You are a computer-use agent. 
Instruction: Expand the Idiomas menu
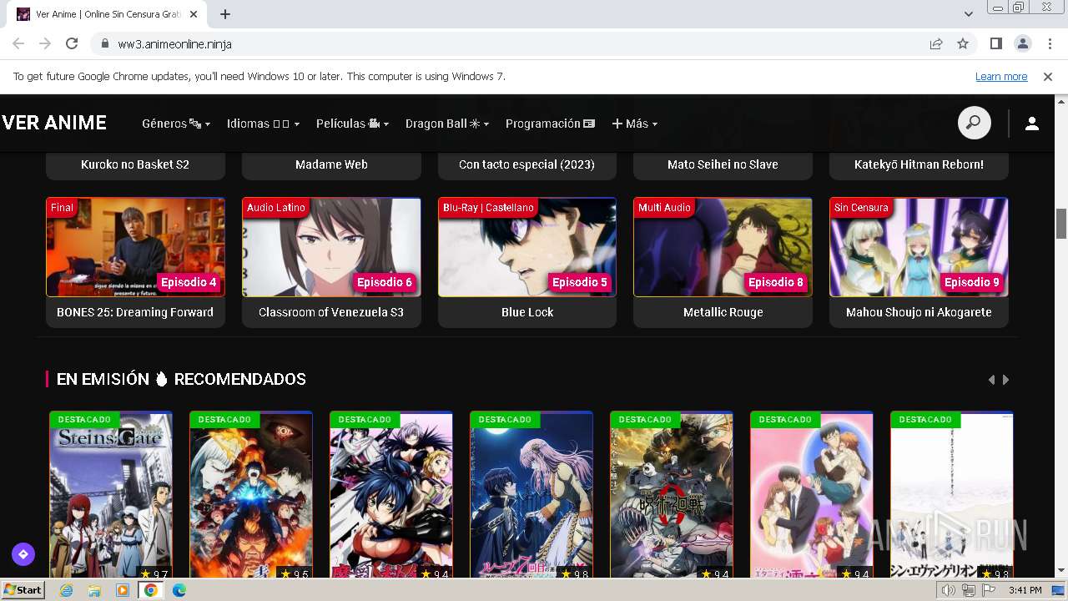point(263,124)
